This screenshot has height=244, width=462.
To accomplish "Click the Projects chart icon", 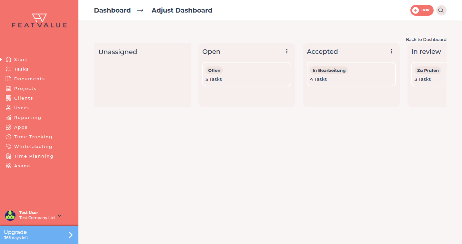I will (8, 88).
